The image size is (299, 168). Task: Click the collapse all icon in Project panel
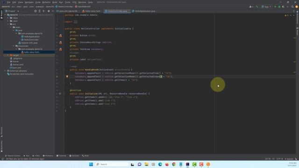point(43,11)
